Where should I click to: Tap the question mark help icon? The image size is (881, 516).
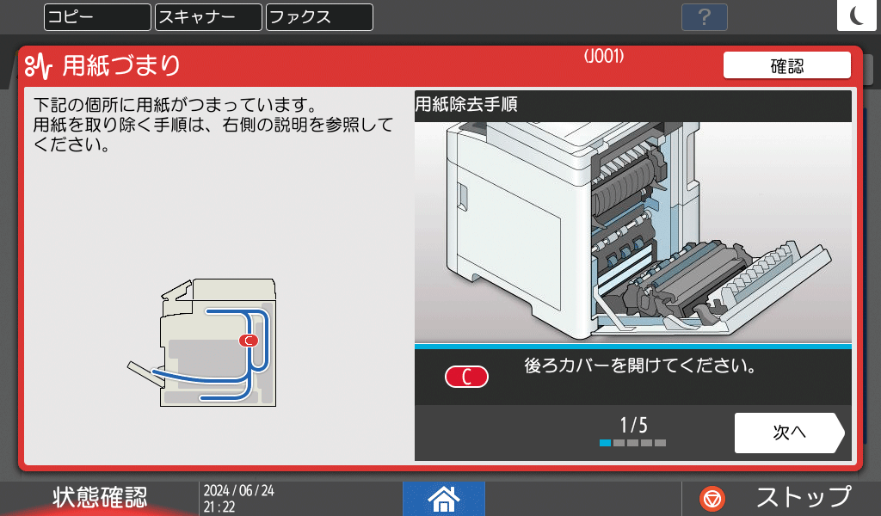704,17
